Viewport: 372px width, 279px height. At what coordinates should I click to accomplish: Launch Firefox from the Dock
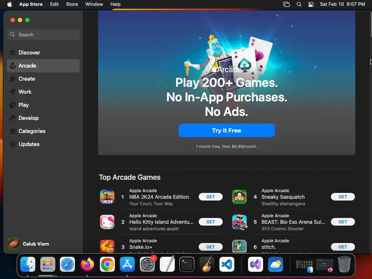pos(87,264)
